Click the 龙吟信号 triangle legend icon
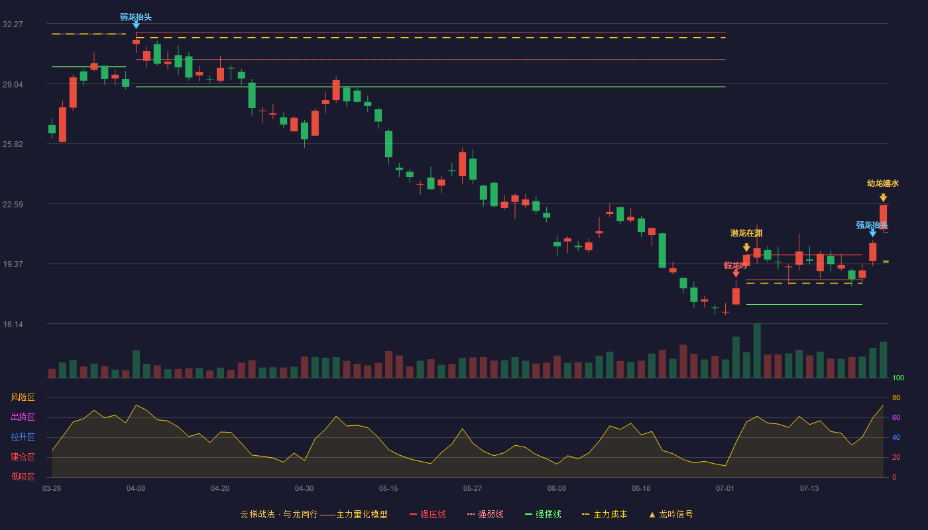The width and height of the screenshot is (928, 530). tap(652, 515)
